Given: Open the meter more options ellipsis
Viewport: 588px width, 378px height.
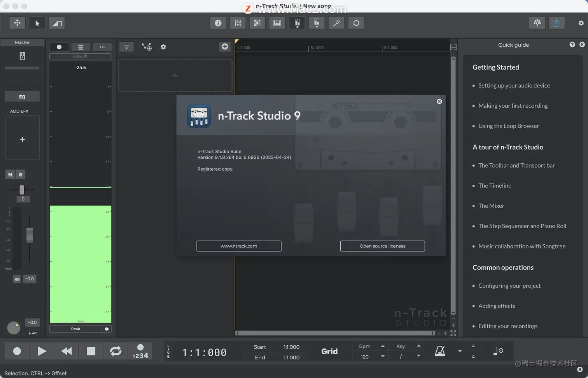Looking at the screenshot, I should 102,47.
